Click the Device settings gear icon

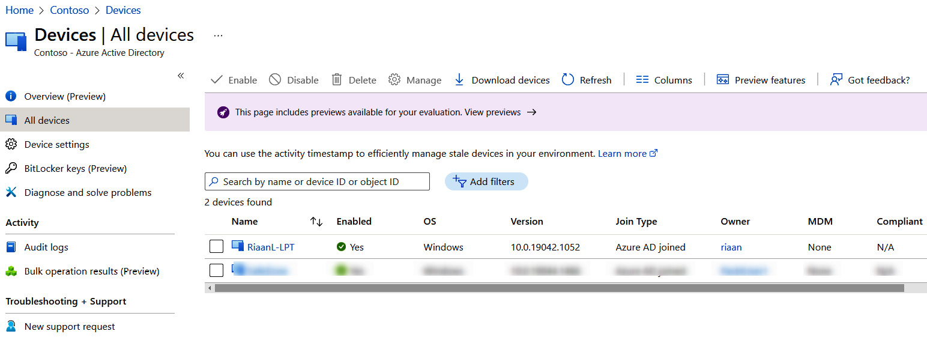coord(11,144)
